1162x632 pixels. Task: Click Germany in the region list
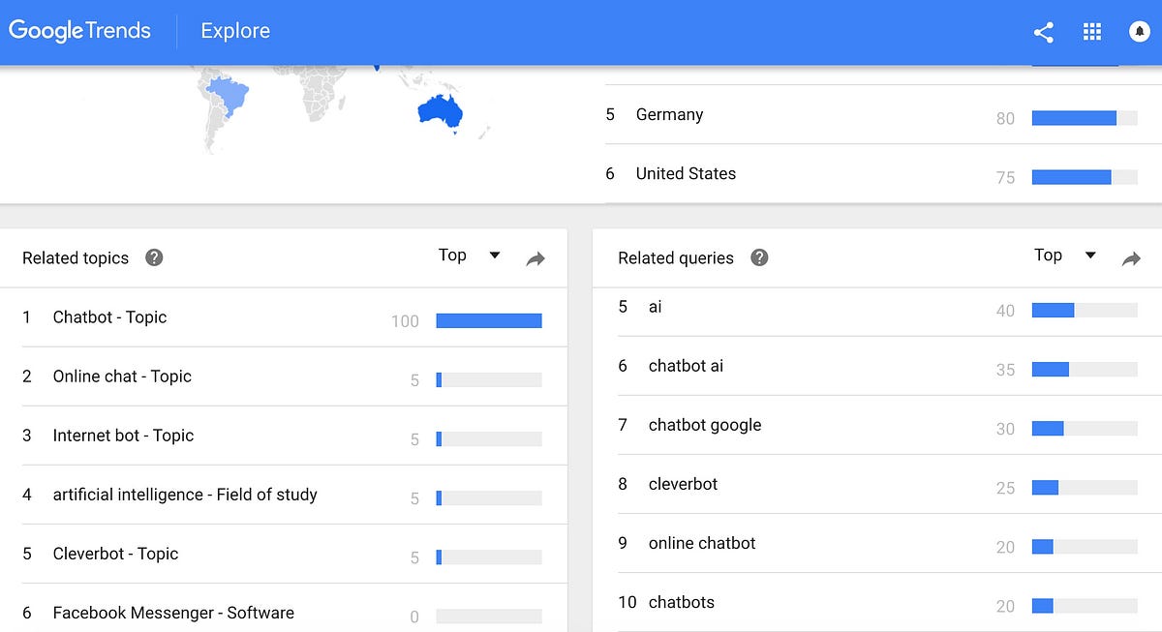coord(669,114)
